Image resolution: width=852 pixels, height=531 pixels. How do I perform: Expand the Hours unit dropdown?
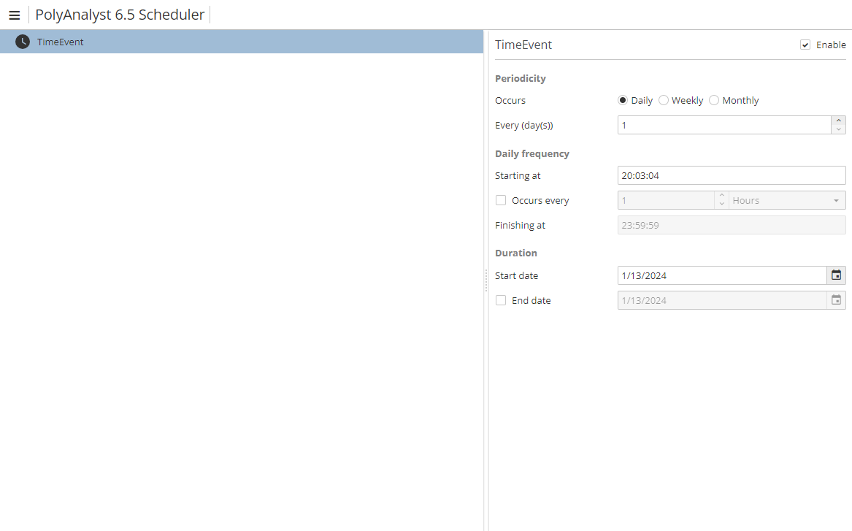pyautogui.click(x=786, y=200)
